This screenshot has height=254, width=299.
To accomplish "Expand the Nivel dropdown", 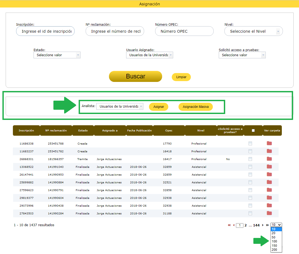I will click(253, 31).
